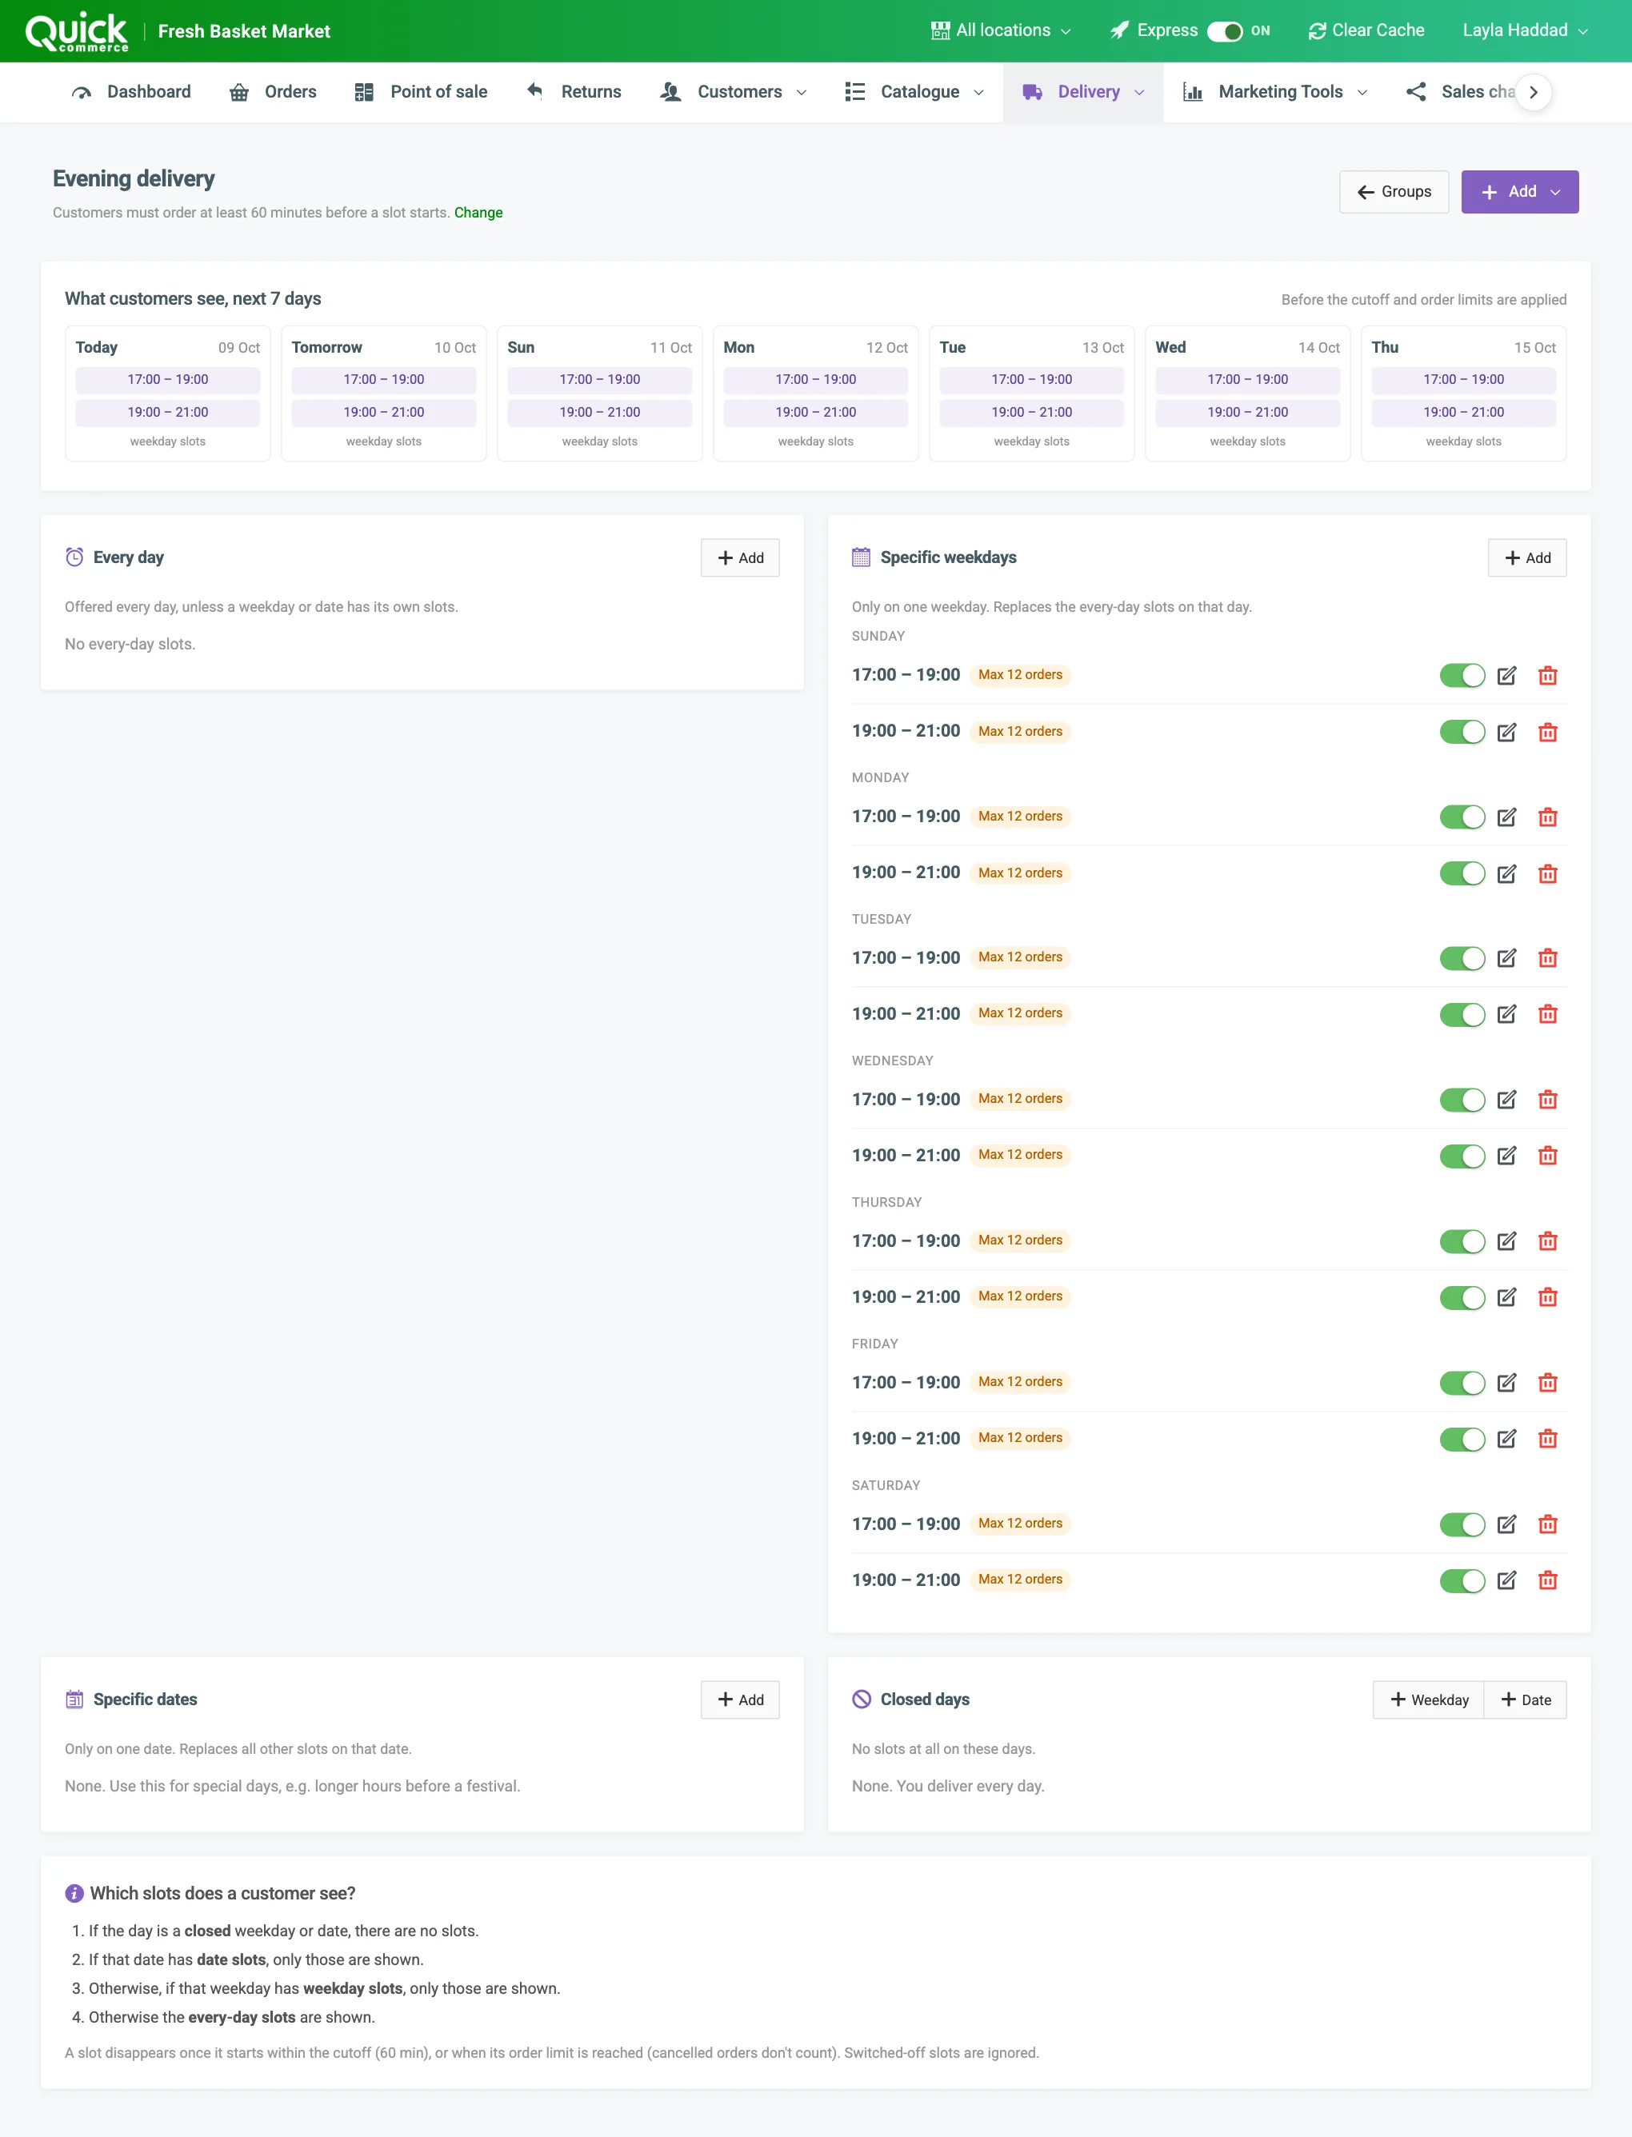This screenshot has width=1632, height=2137.
Task: Click the Clear Cache refresh icon
Action: (x=1316, y=31)
